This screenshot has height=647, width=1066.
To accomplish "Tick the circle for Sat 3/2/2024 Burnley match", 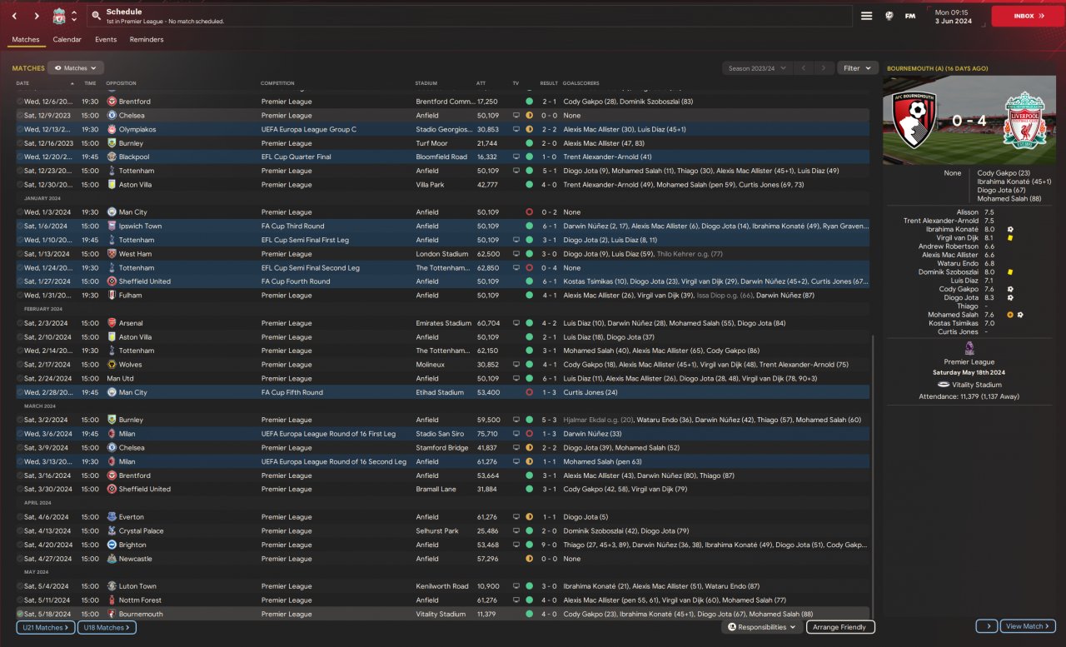I will pos(20,420).
